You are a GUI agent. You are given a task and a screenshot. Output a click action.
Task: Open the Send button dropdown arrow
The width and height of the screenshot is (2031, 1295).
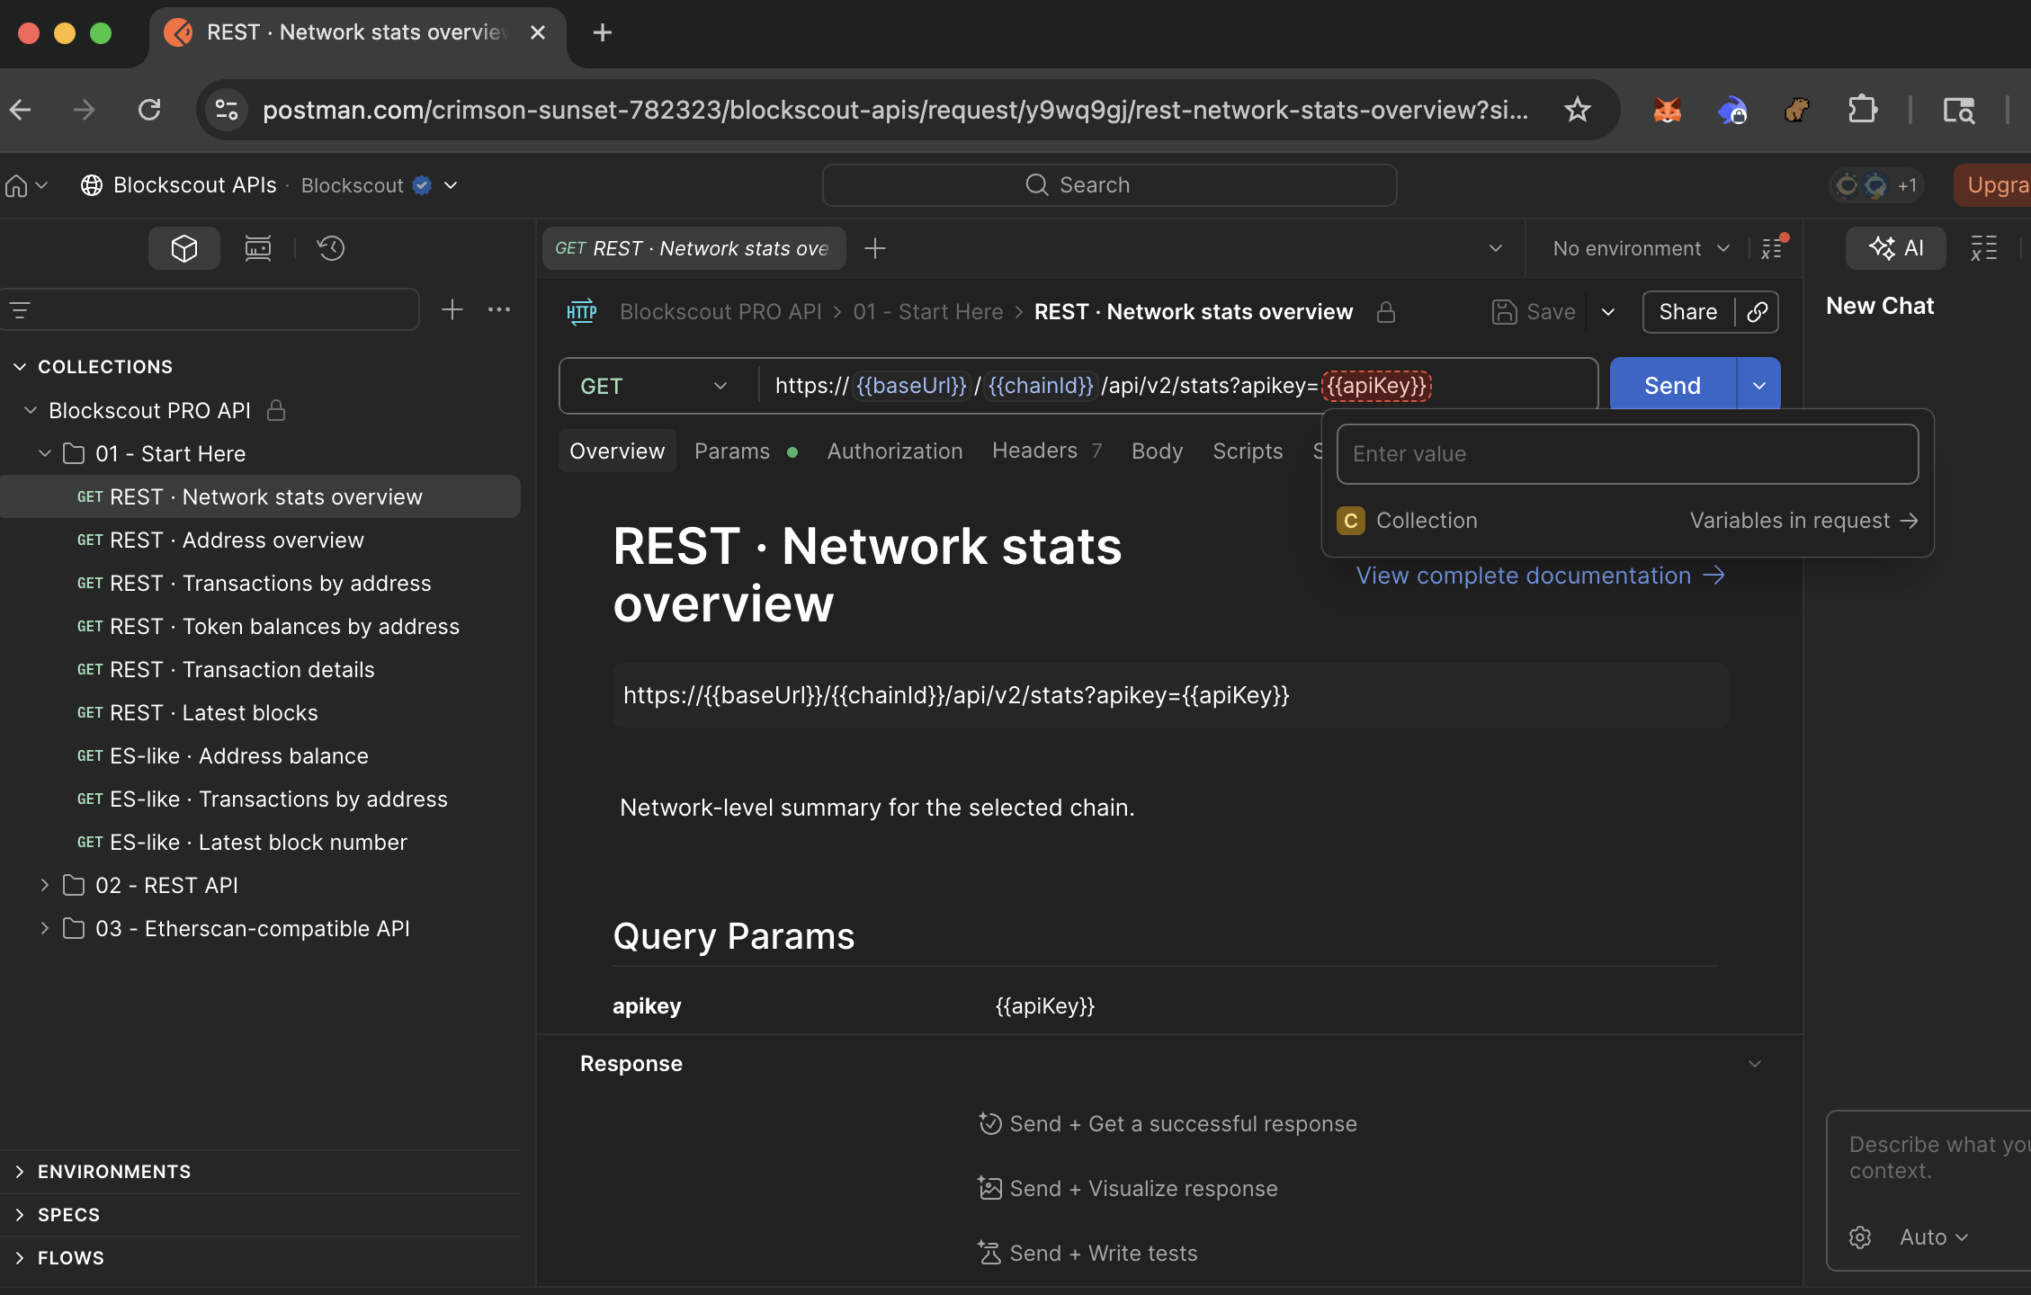point(1759,385)
